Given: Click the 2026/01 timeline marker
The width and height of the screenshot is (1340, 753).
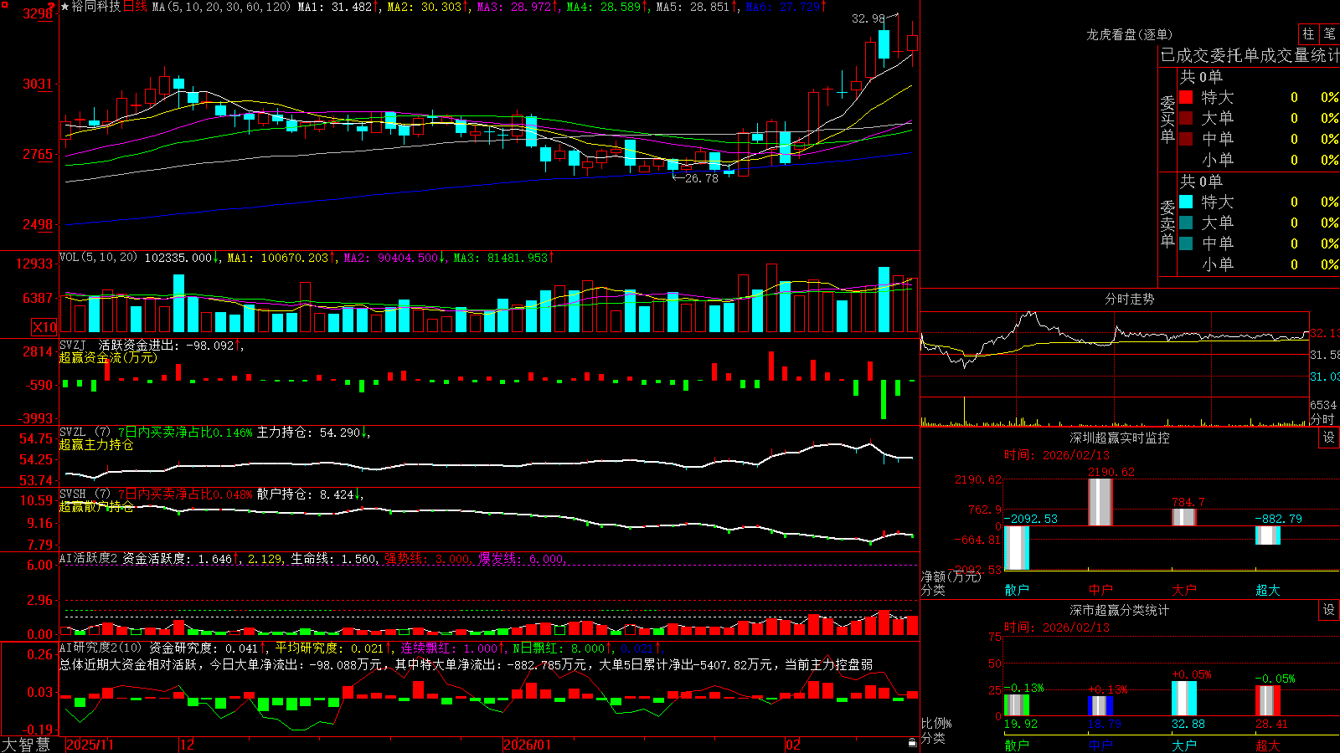Looking at the screenshot, I should 527,745.
